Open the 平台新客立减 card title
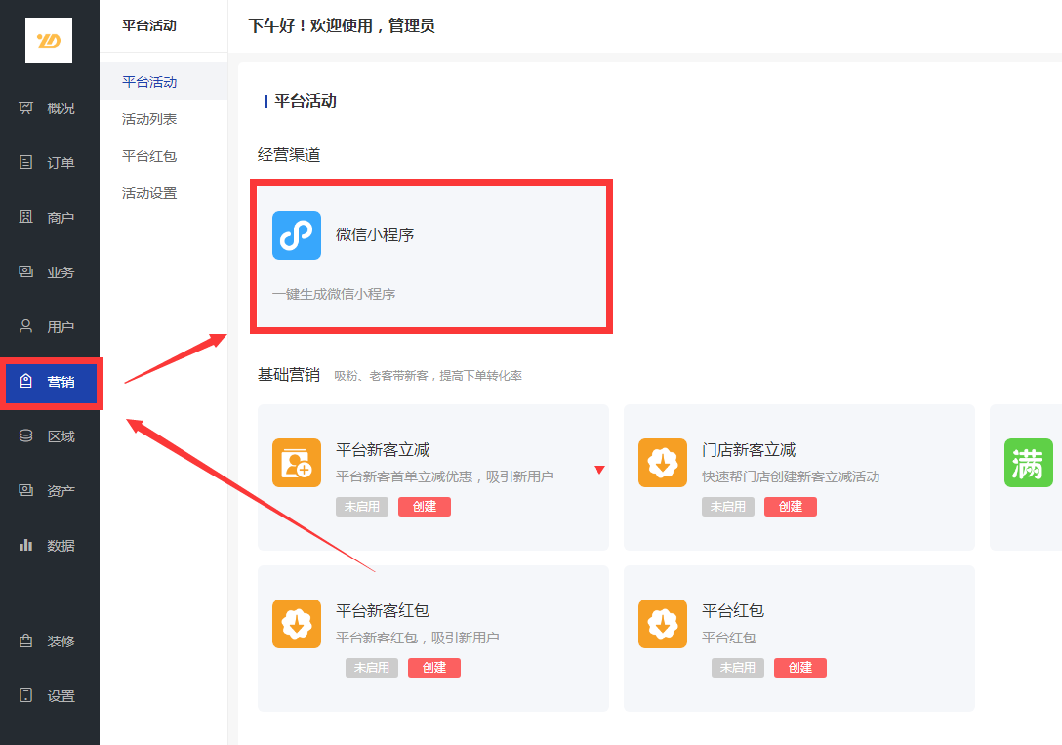1062x745 pixels. [x=383, y=450]
